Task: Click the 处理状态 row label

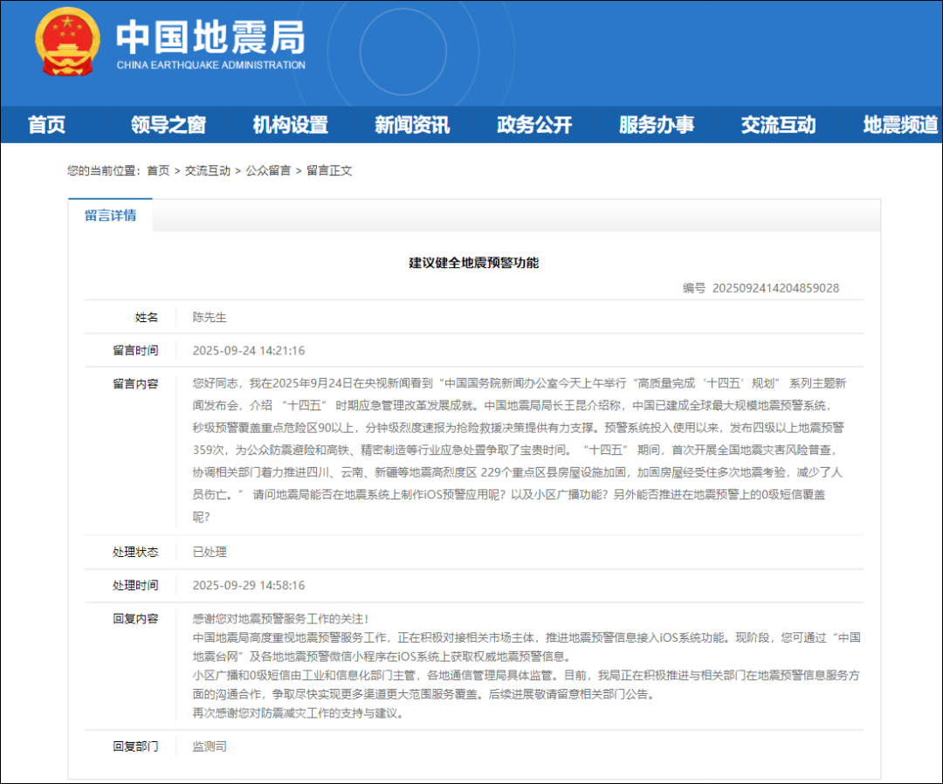Action: pos(135,552)
